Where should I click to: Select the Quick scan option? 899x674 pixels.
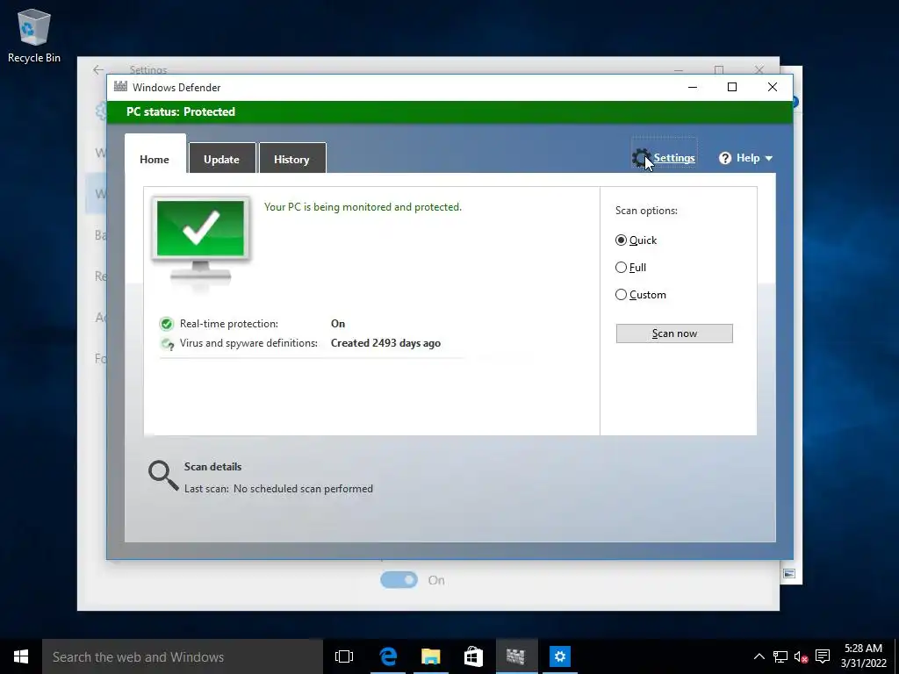pyautogui.click(x=636, y=240)
